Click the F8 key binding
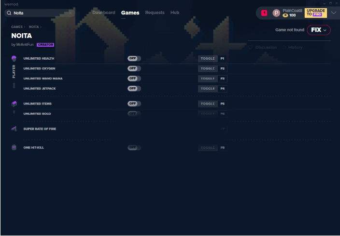The height and width of the screenshot is (236, 340). tap(223, 147)
